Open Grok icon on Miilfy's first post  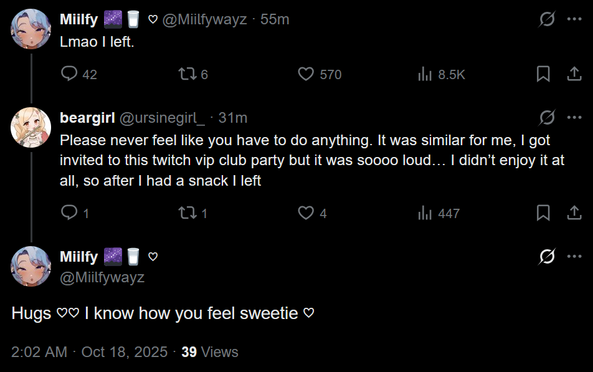click(x=547, y=19)
